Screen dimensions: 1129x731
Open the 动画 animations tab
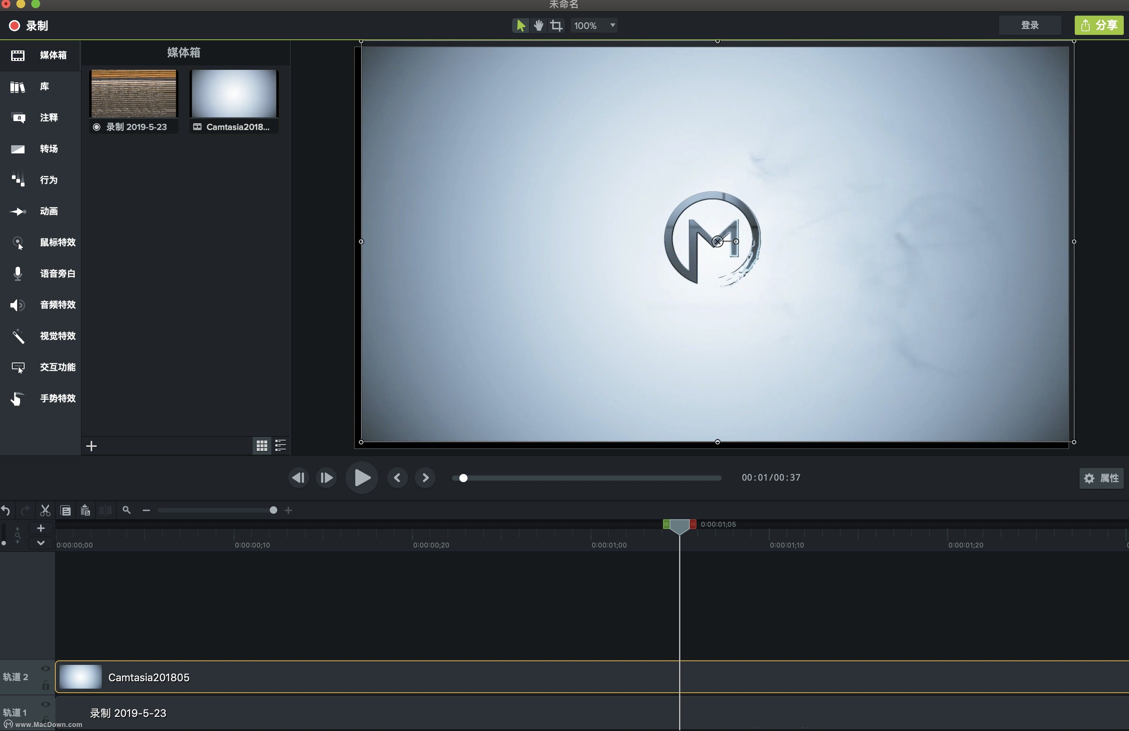click(x=40, y=211)
